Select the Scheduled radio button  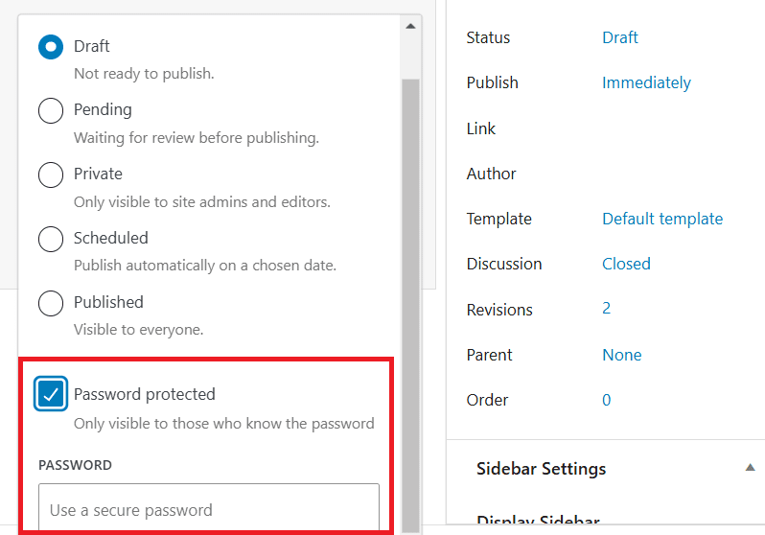51,239
